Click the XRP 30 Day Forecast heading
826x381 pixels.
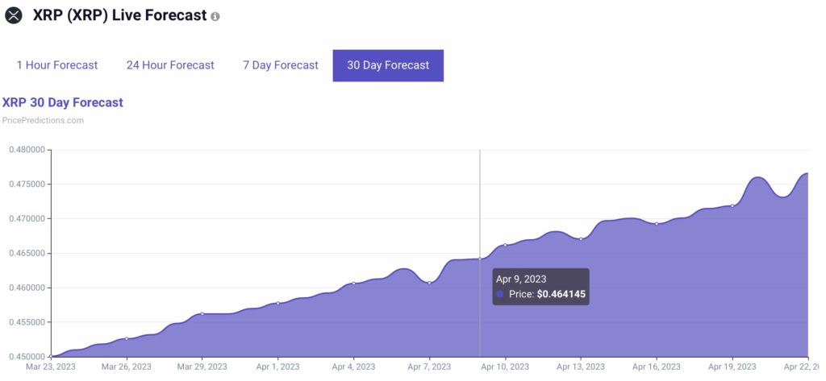63,102
